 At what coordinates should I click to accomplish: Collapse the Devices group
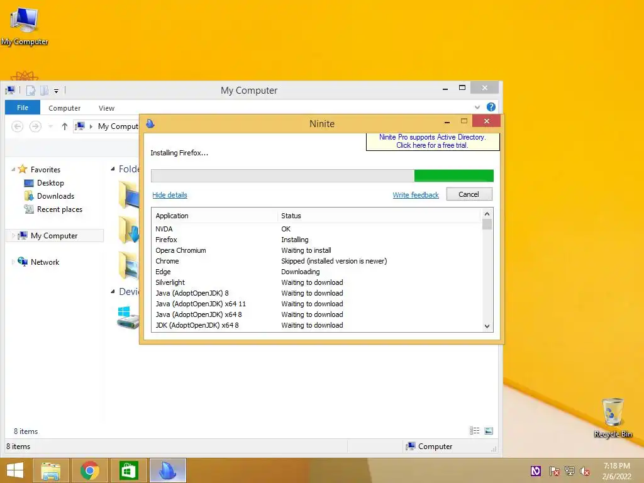(x=113, y=292)
